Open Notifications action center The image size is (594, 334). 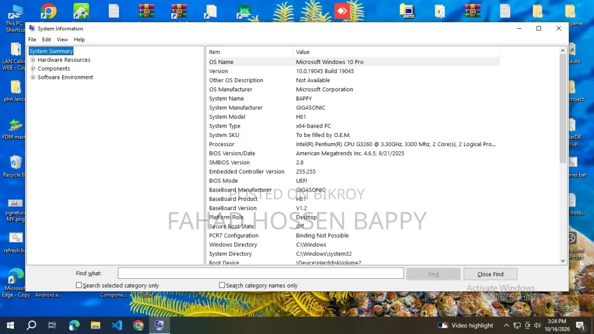580,325
